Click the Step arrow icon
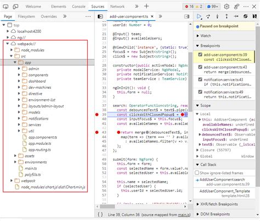Screen dimensions: 260x221 point(236,16)
